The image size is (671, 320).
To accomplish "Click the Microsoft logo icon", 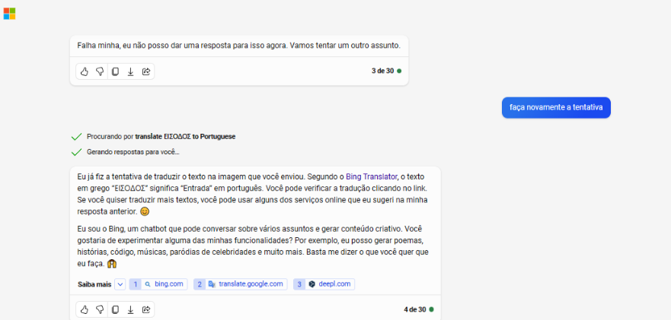I will [x=9, y=13].
